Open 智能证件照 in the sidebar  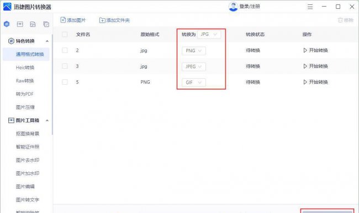pos(28,147)
